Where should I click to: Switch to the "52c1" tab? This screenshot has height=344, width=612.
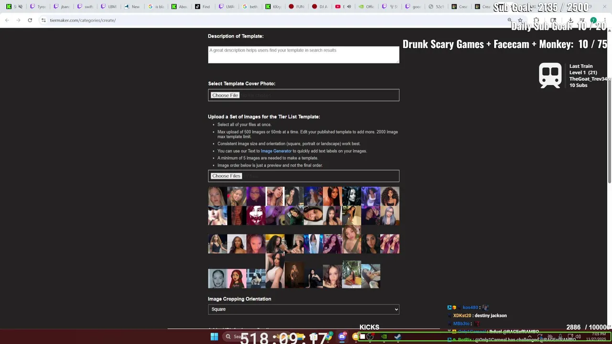(437, 7)
